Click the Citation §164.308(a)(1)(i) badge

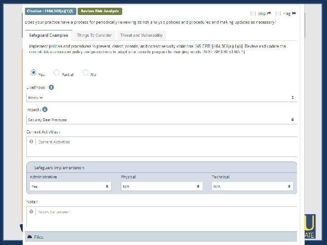coord(50,11)
